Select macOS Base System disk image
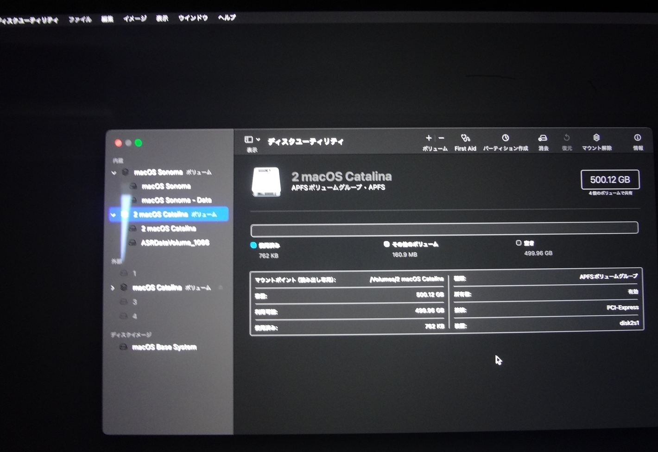 point(164,347)
